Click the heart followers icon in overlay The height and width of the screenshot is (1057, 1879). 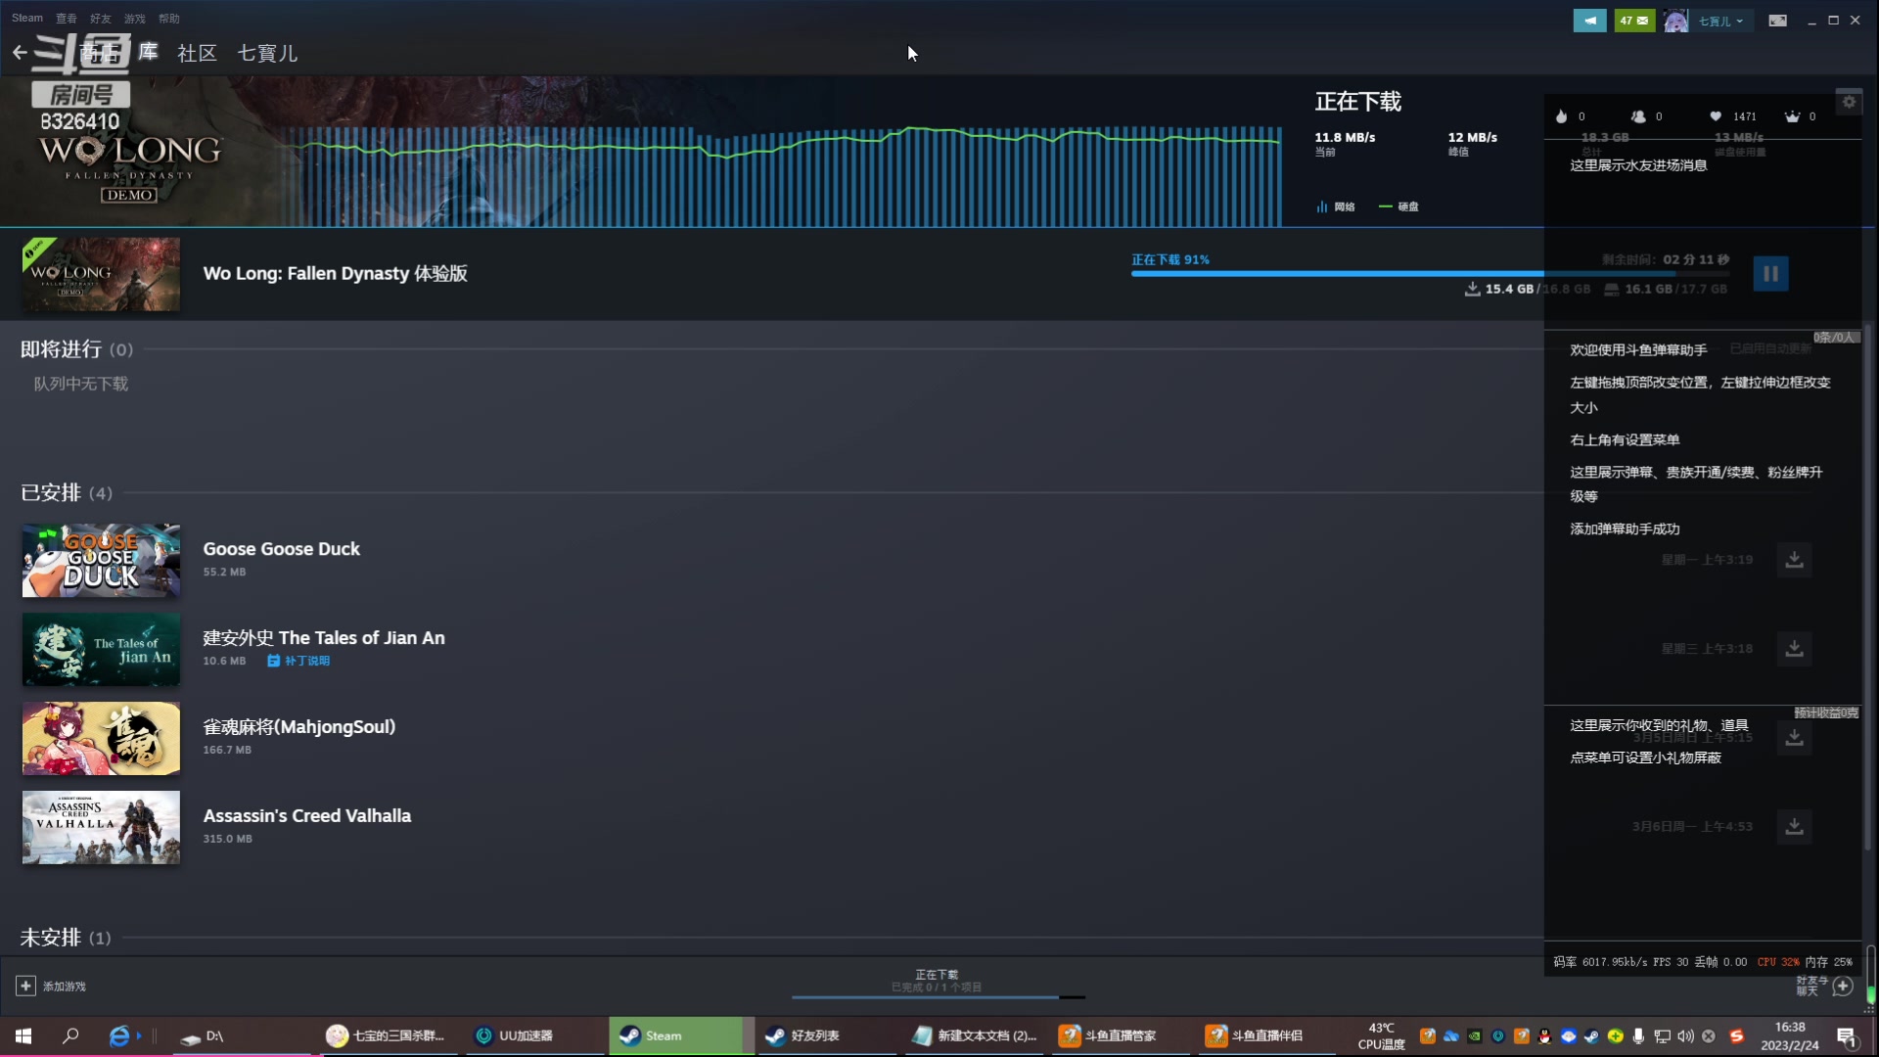click(1716, 116)
